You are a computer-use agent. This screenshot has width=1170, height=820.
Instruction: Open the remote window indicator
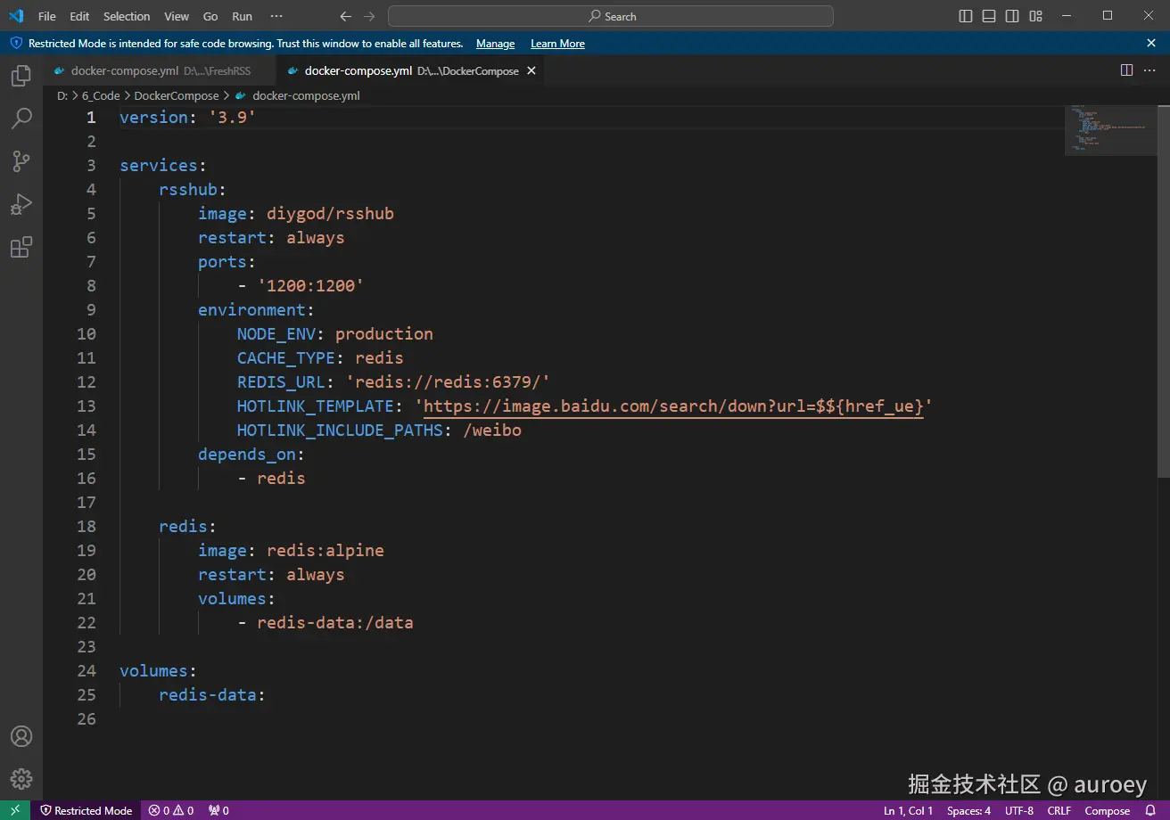tap(15, 810)
